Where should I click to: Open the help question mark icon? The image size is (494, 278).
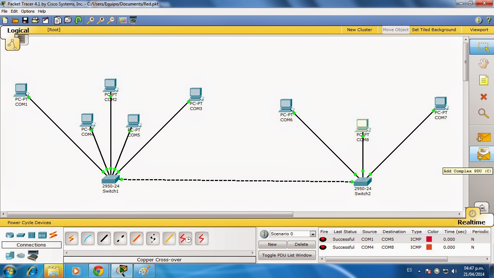[489, 20]
